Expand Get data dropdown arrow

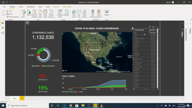[25, 17]
